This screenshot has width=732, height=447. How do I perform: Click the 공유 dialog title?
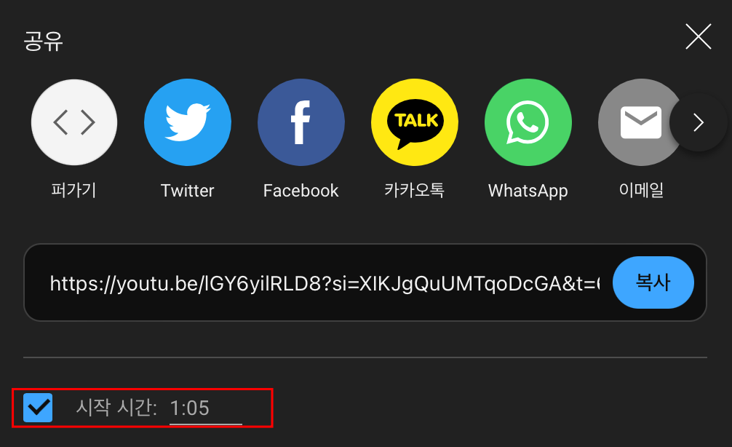tap(44, 41)
